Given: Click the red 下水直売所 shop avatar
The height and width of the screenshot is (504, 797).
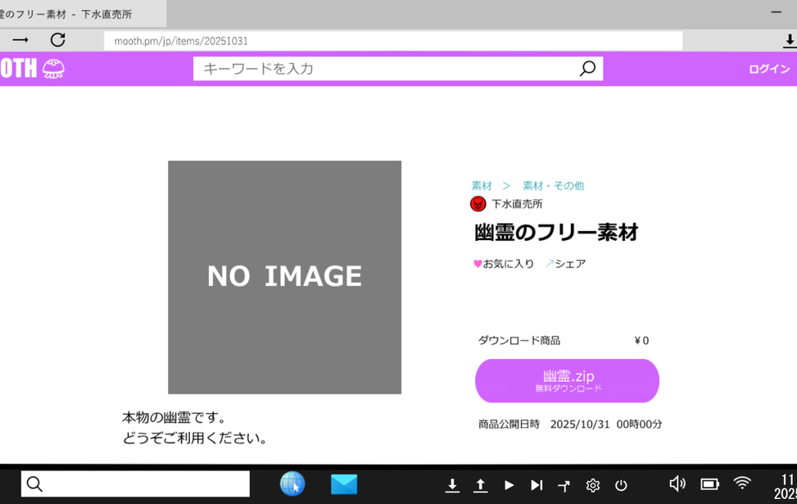Looking at the screenshot, I should [478, 204].
